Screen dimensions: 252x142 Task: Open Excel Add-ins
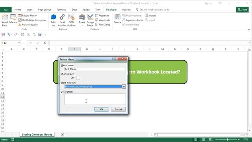tap(62, 20)
